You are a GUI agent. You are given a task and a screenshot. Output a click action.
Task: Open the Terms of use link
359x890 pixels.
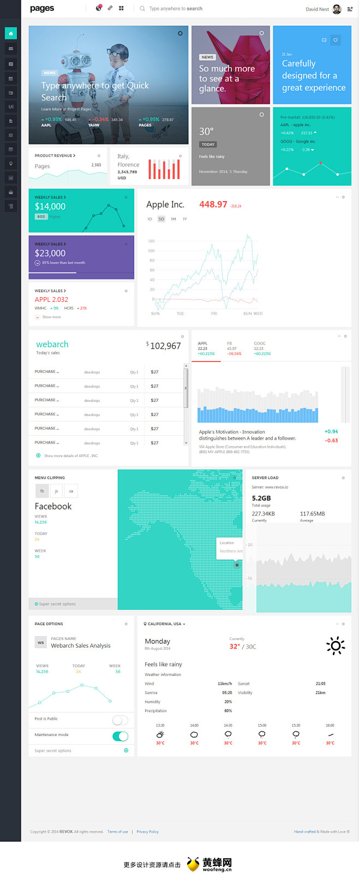point(118,832)
